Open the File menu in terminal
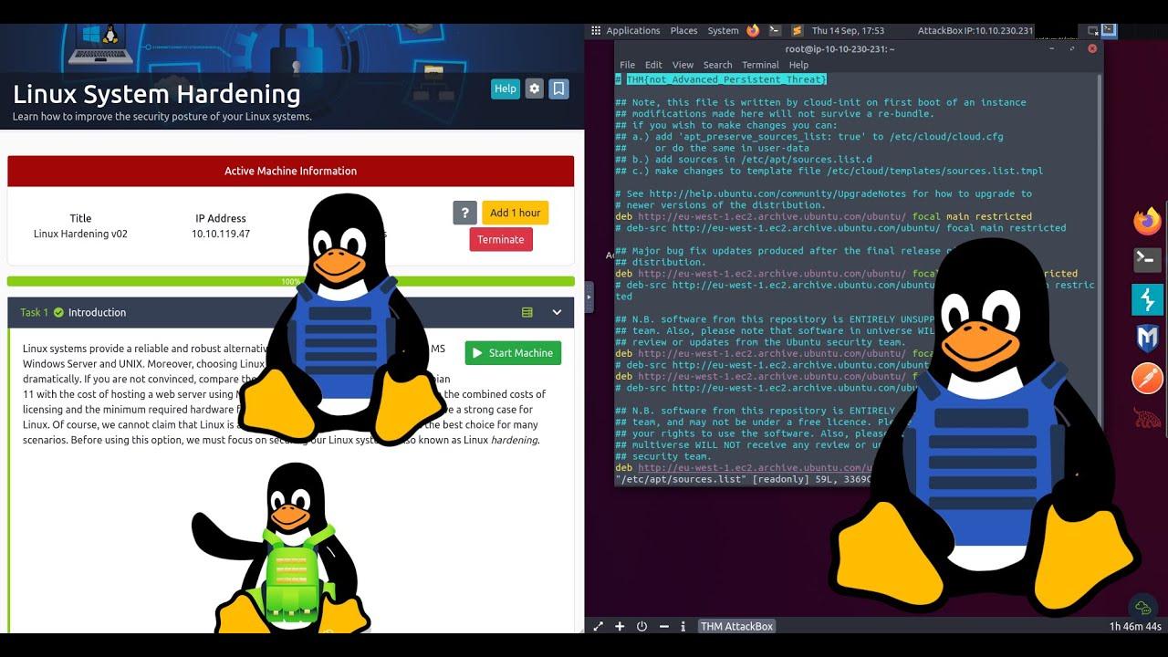The image size is (1168, 657). point(627,65)
